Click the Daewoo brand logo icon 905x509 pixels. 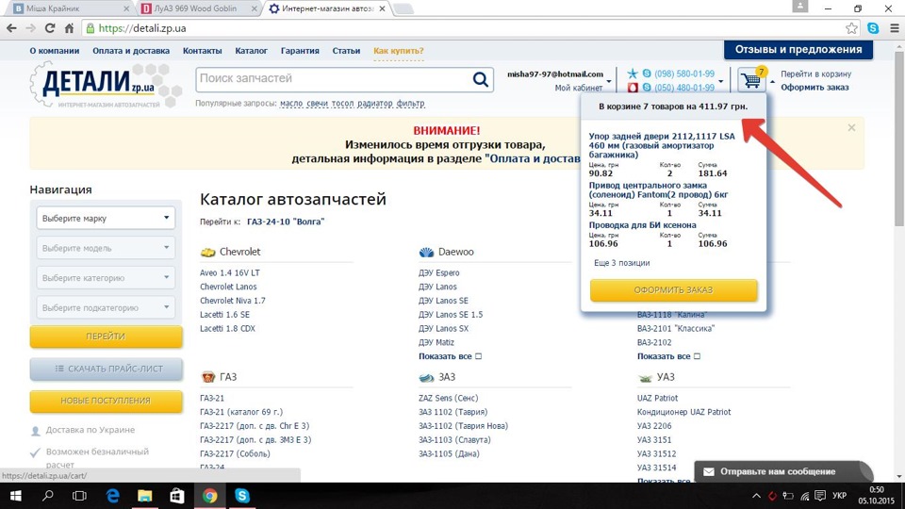click(426, 253)
